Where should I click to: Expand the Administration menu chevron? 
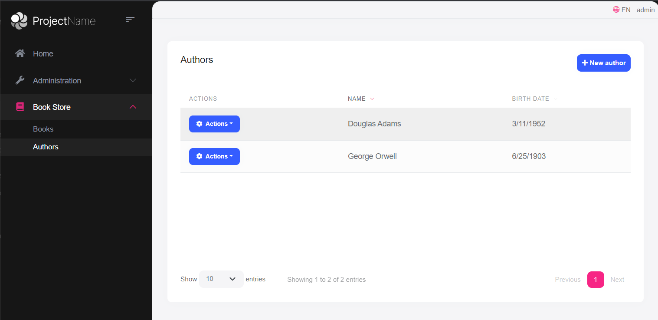(x=133, y=80)
